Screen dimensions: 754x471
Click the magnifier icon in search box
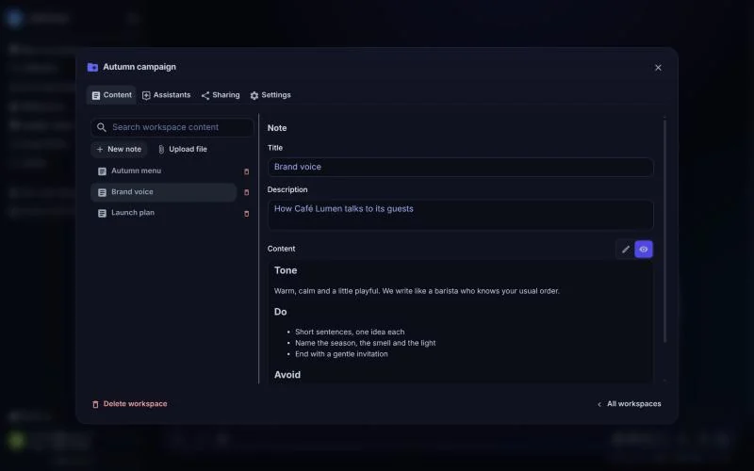coord(102,127)
